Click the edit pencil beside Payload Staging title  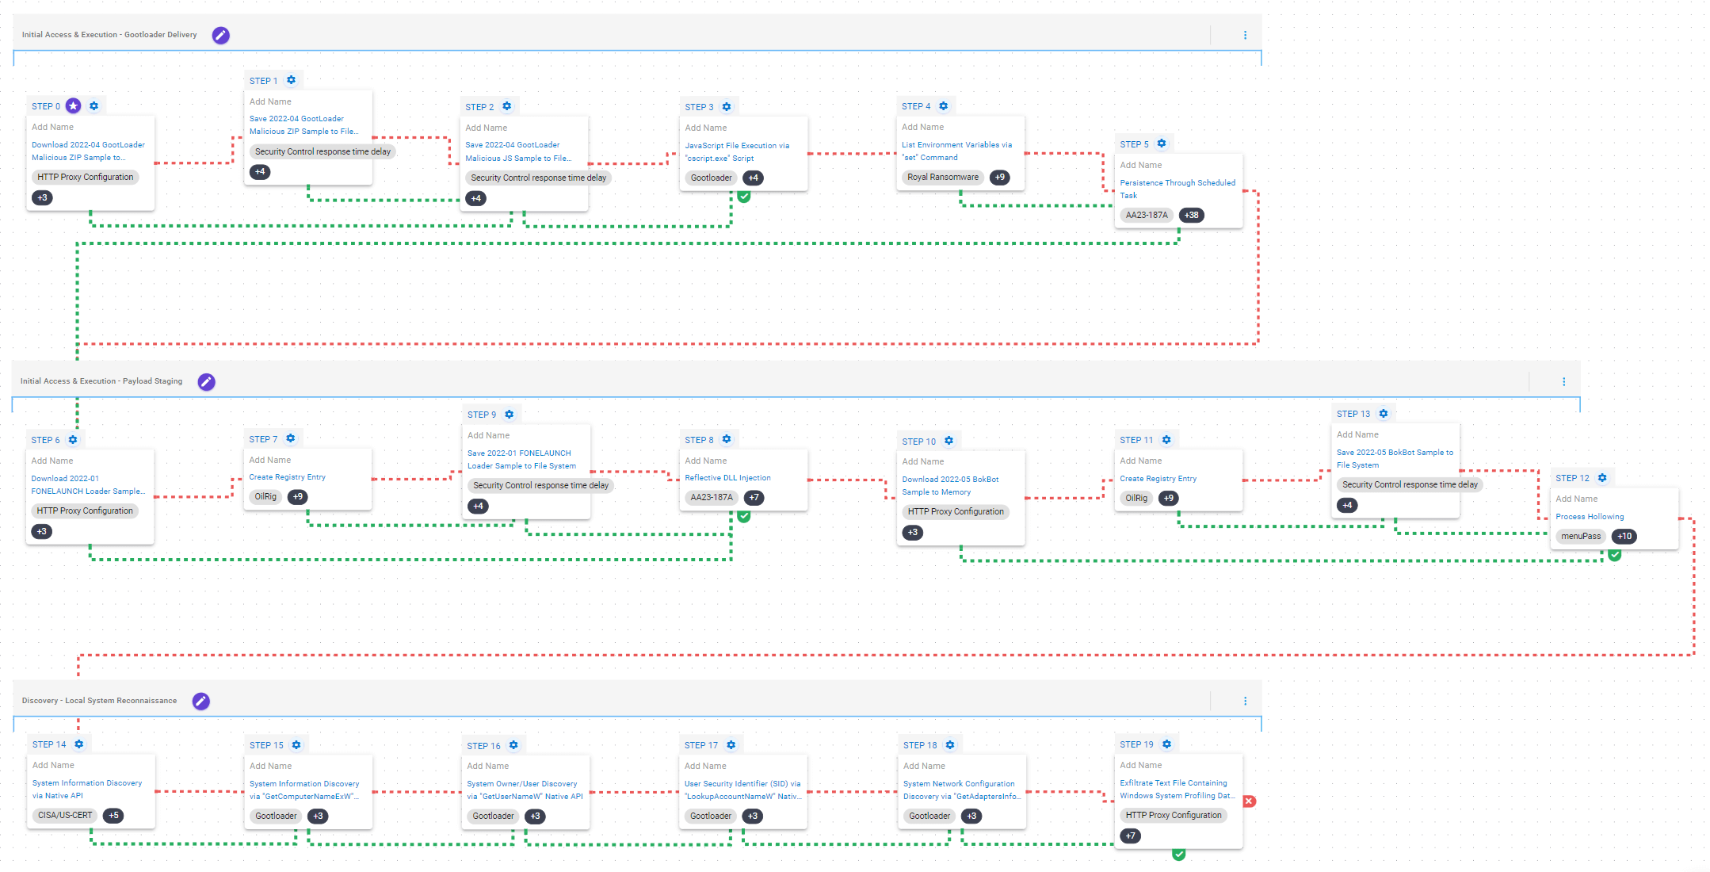[x=206, y=381]
